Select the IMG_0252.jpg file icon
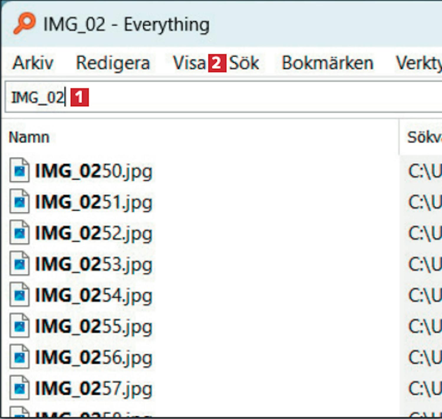This screenshot has width=442, height=419. [x=19, y=233]
